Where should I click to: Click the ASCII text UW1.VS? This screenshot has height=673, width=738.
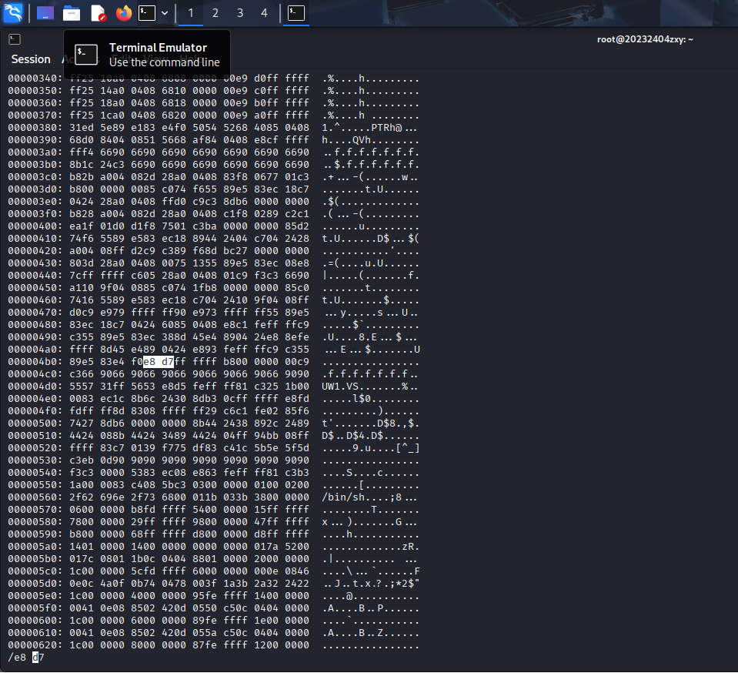click(x=340, y=387)
